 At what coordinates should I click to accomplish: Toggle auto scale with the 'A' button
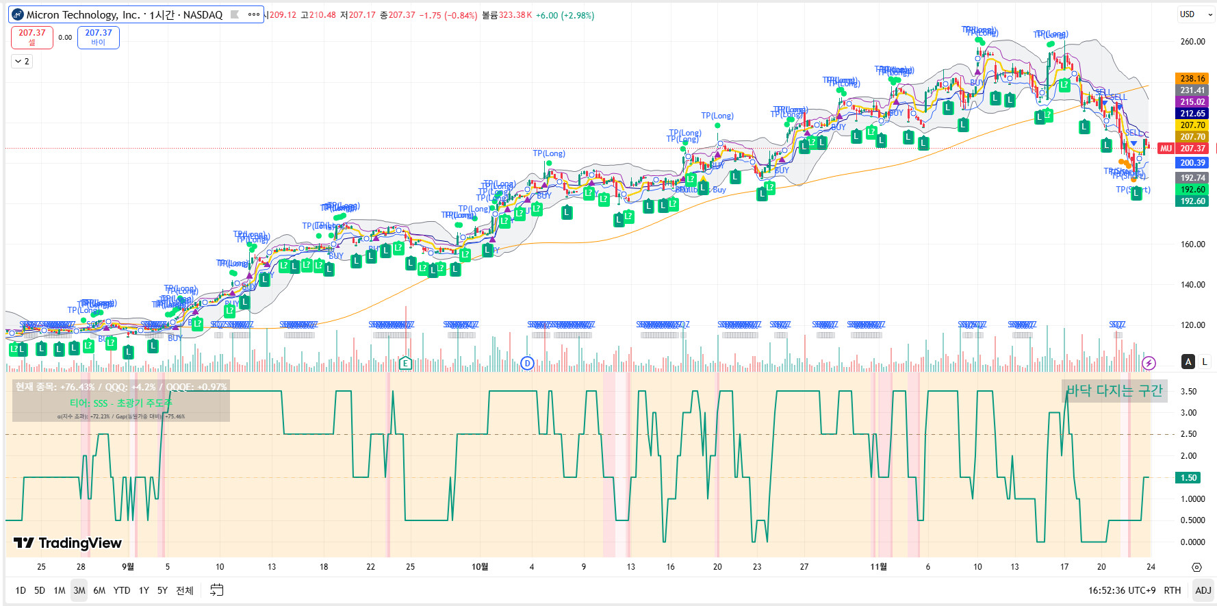click(1188, 362)
